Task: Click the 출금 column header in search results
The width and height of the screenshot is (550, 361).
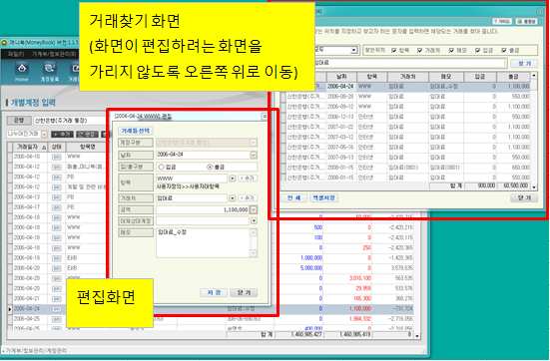Action: (513, 77)
